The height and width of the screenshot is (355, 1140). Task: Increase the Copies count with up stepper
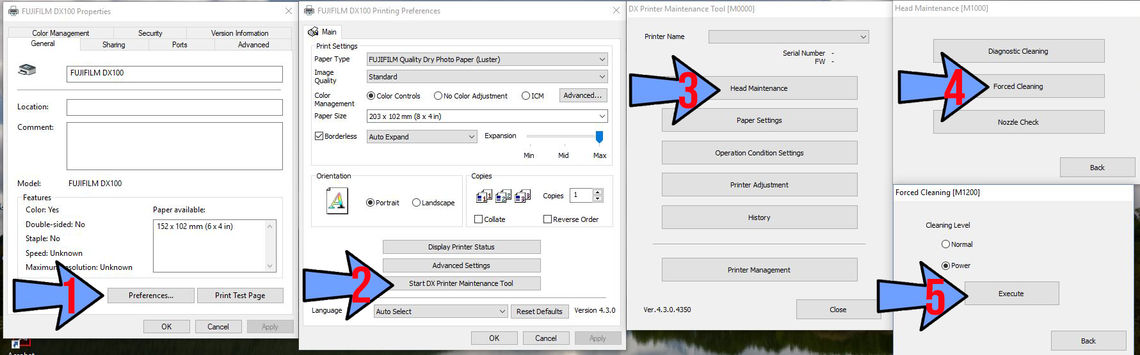pyautogui.click(x=597, y=192)
